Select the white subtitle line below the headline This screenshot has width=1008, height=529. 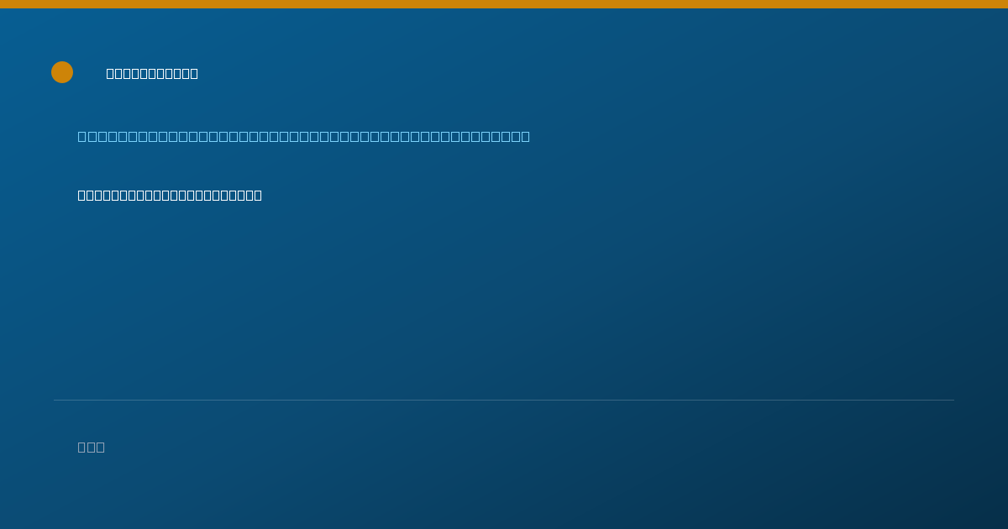click(170, 196)
